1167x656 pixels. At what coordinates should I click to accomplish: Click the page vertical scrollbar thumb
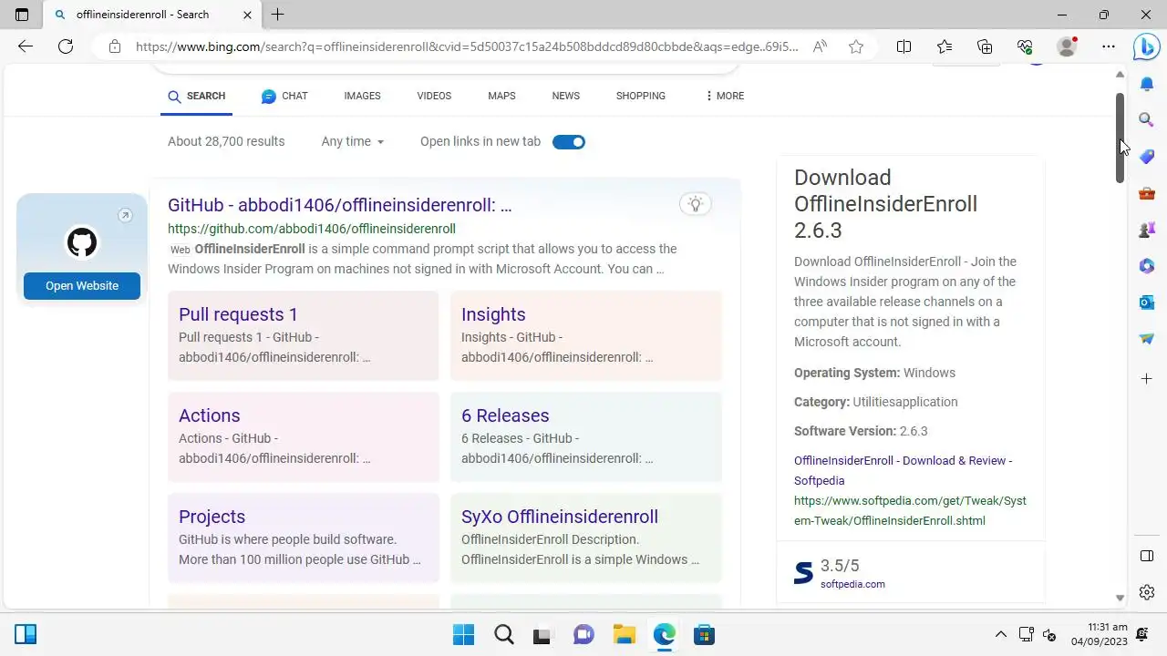pyautogui.click(x=1120, y=137)
